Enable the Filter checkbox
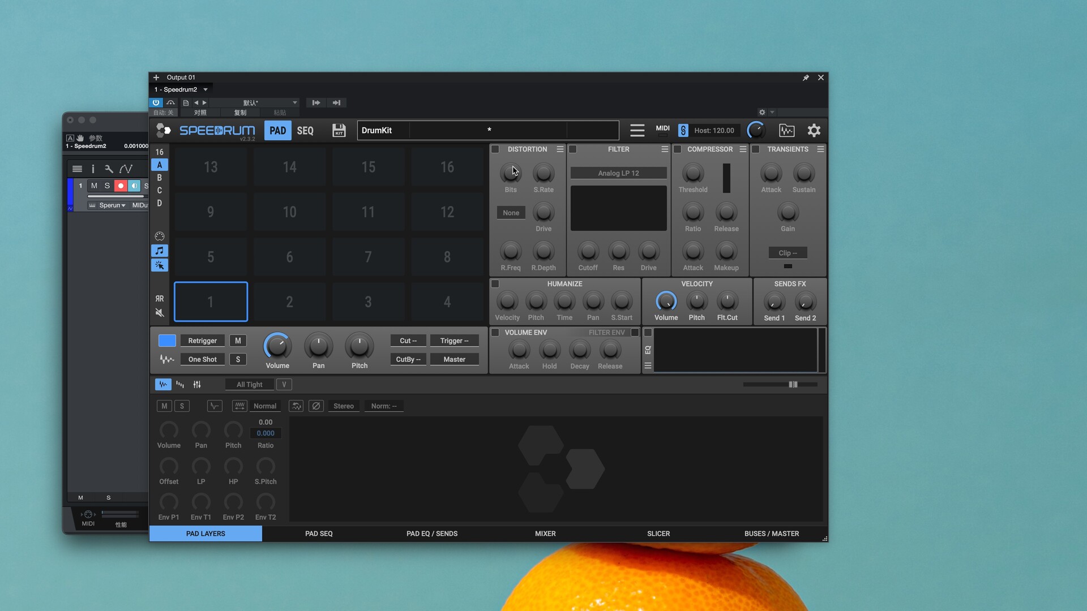 click(572, 149)
